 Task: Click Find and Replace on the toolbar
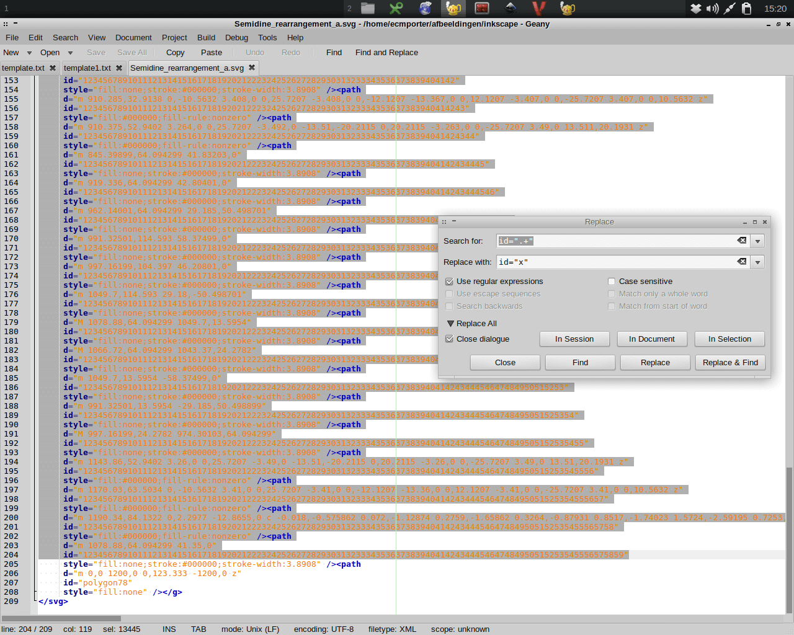(x=386, y=53)
